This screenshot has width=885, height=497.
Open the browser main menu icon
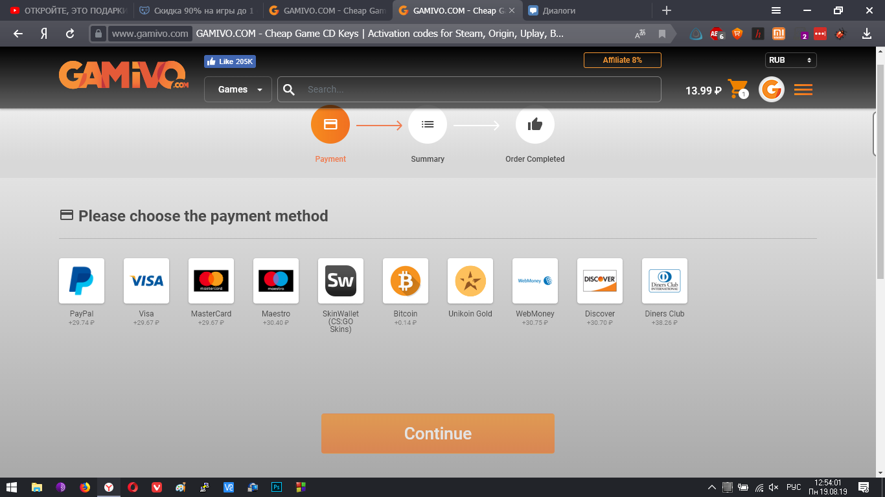776,10
